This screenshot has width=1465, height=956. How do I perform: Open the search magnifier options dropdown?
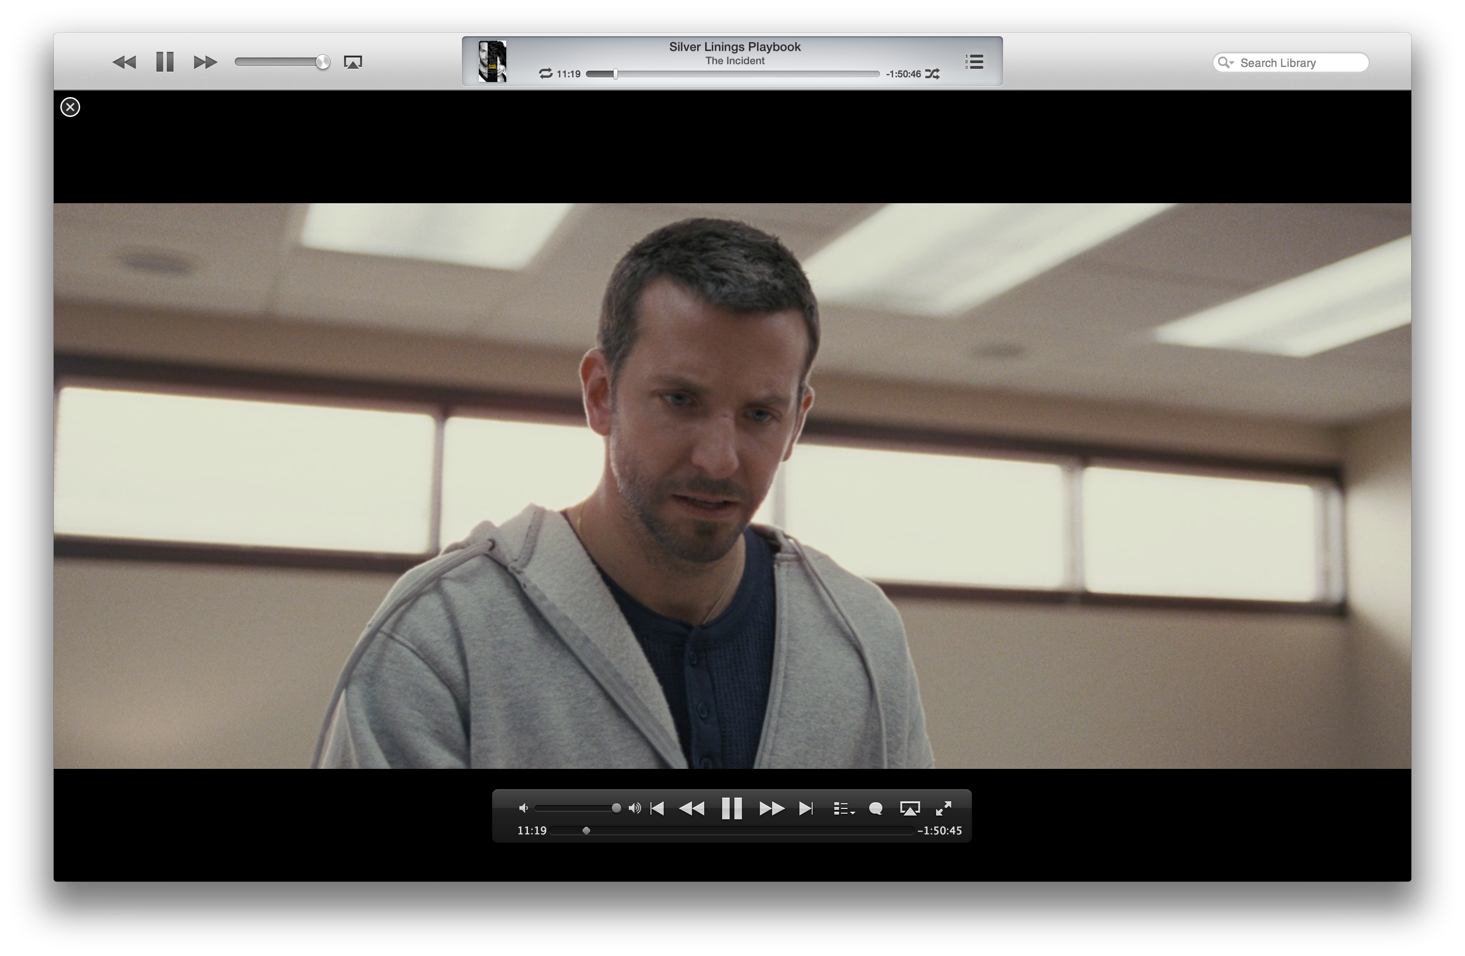click(x=1226, y=63)
